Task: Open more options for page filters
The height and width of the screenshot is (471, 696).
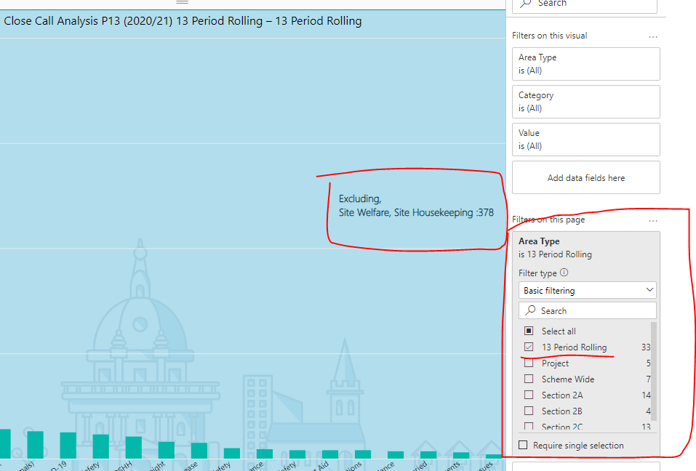Action: (652, 220)
